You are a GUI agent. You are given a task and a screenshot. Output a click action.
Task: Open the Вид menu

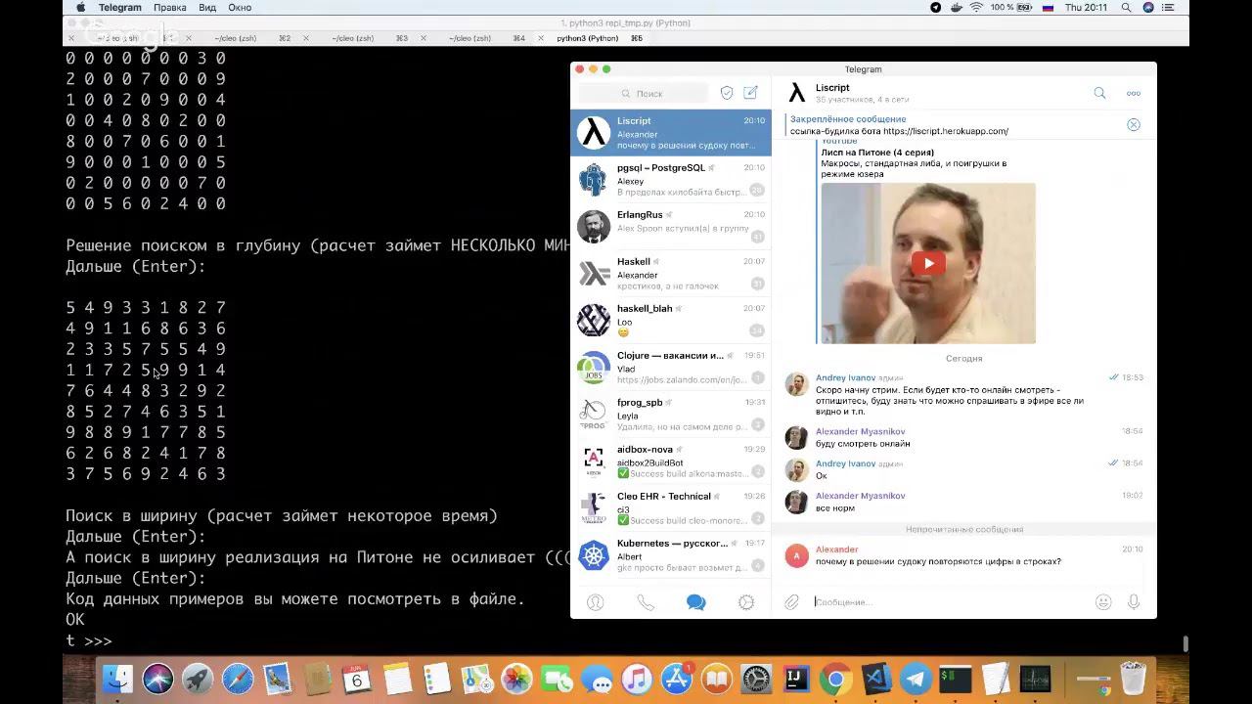click(207, 8)
